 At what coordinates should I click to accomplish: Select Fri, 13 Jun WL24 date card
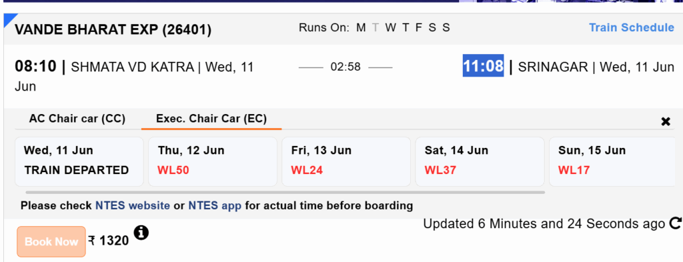pyautogui.click(x=346, y=161)
